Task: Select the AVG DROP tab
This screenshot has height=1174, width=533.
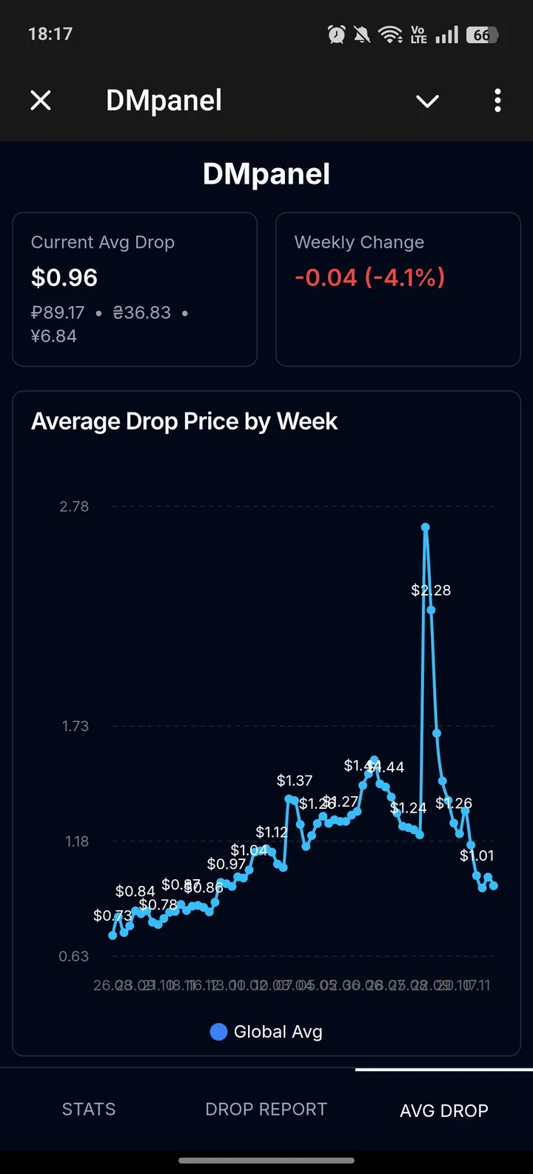Action: click(443, 1110)
